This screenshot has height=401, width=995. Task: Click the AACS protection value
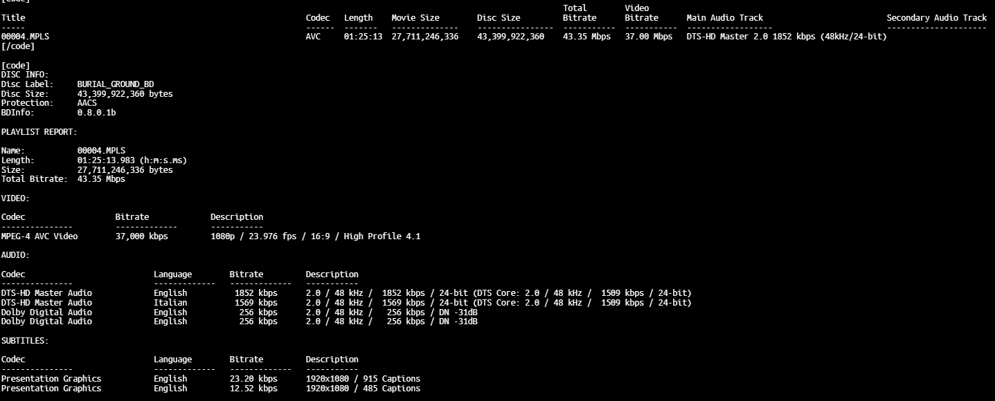pyautogui.click(x=87, y=103)
